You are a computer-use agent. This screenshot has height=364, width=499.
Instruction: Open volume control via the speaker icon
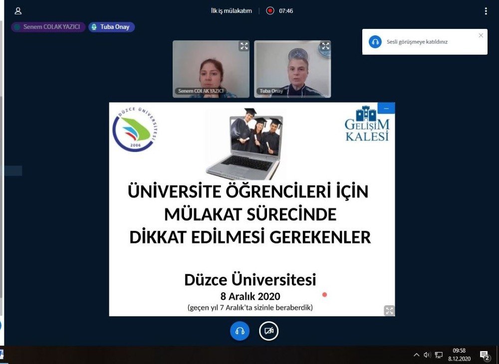427,355
